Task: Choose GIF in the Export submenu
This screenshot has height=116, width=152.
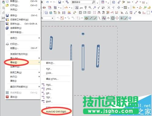Action: click(x=57, y=93)
